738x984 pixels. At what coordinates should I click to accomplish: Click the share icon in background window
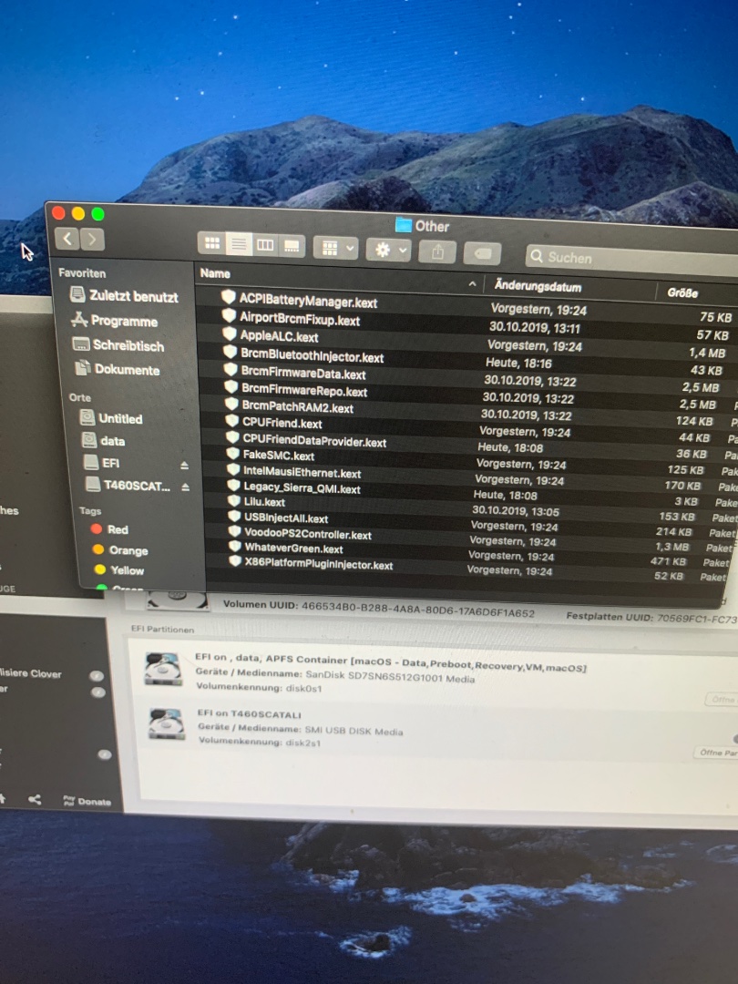[36, 799]
